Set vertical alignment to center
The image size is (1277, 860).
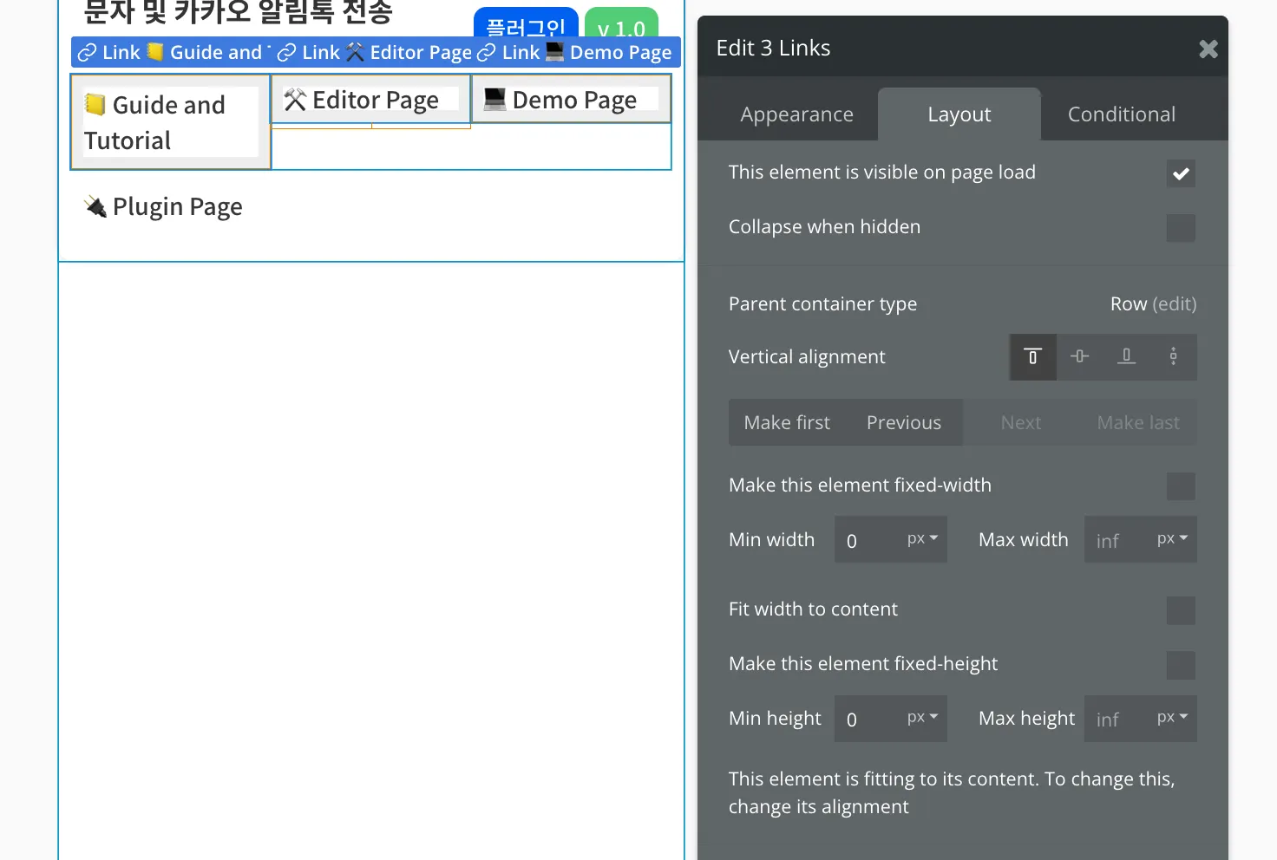1079,357
